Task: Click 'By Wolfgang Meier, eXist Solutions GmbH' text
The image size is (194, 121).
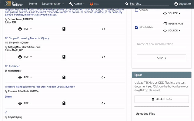Action: pyautogui.click(x=23, y=47)
